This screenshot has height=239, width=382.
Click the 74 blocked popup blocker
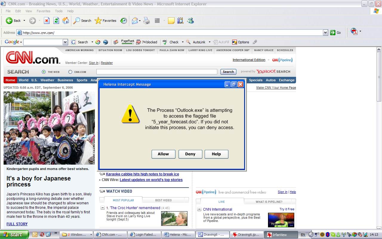(x=147, y=42)
